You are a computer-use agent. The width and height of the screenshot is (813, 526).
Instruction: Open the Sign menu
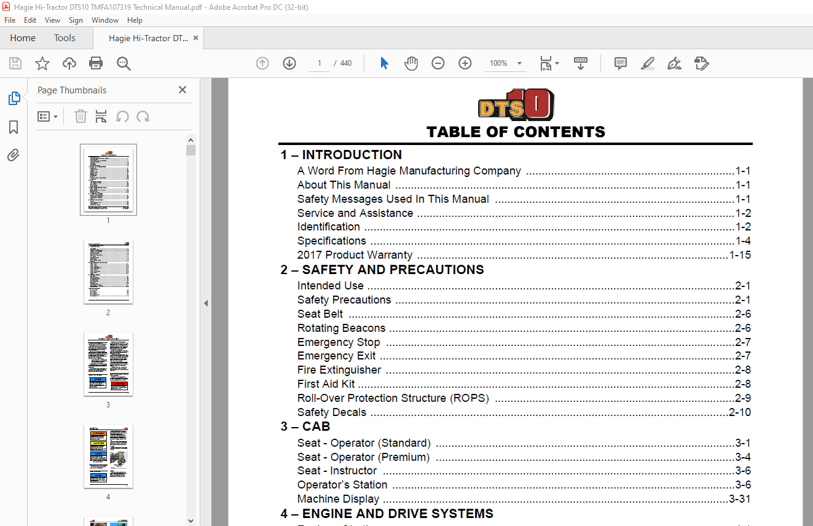point(76,20)
